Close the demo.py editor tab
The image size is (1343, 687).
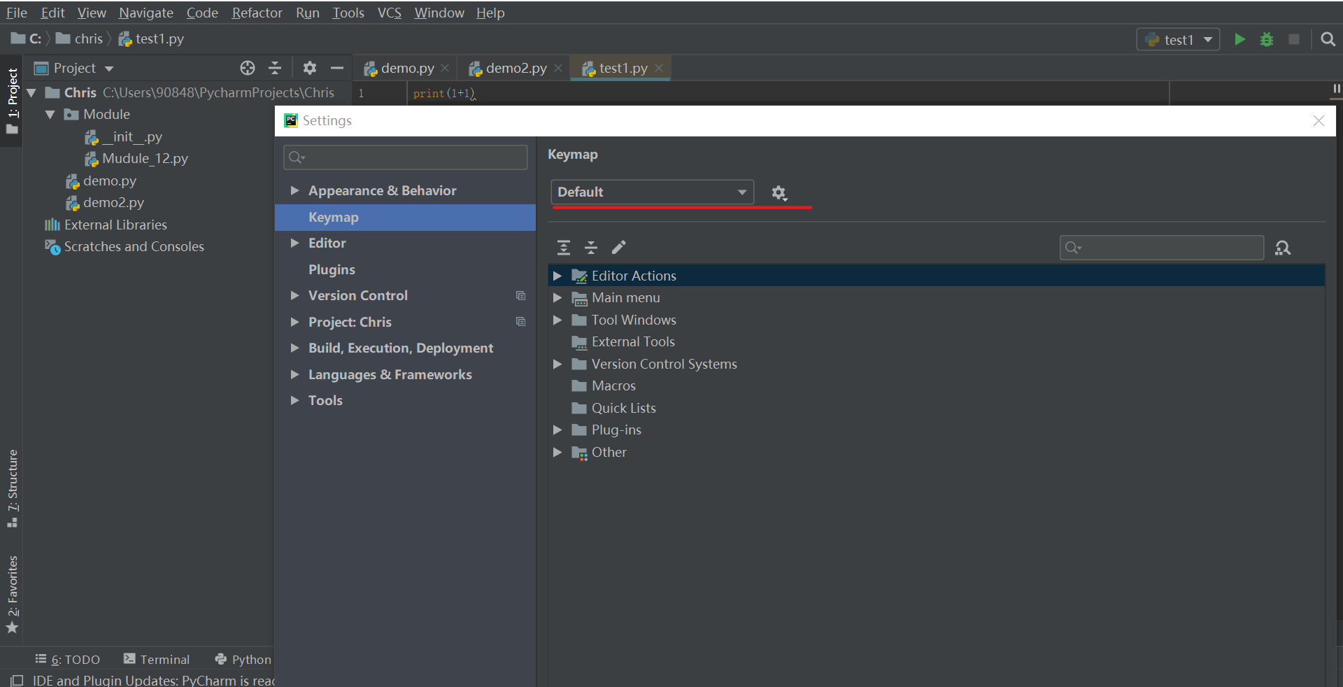(445, 68)
